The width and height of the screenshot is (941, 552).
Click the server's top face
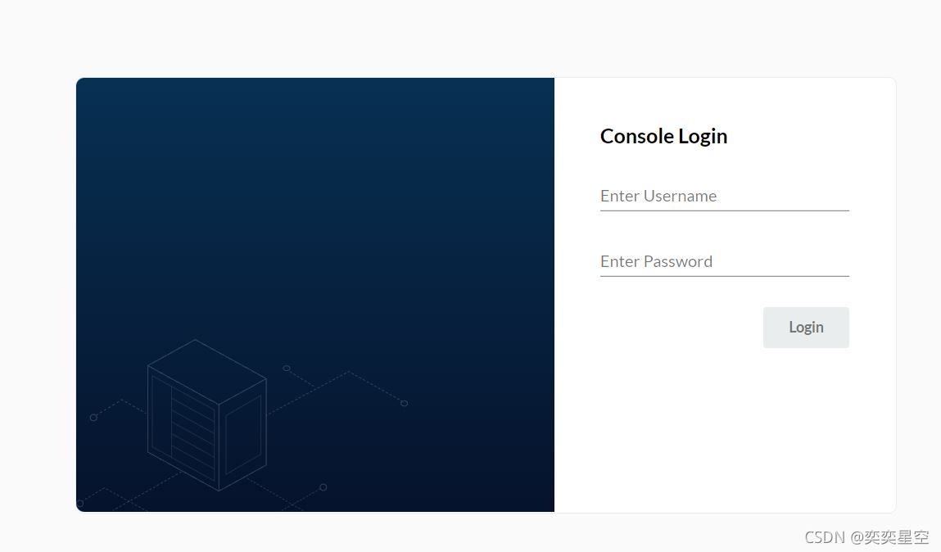point(207,371)
